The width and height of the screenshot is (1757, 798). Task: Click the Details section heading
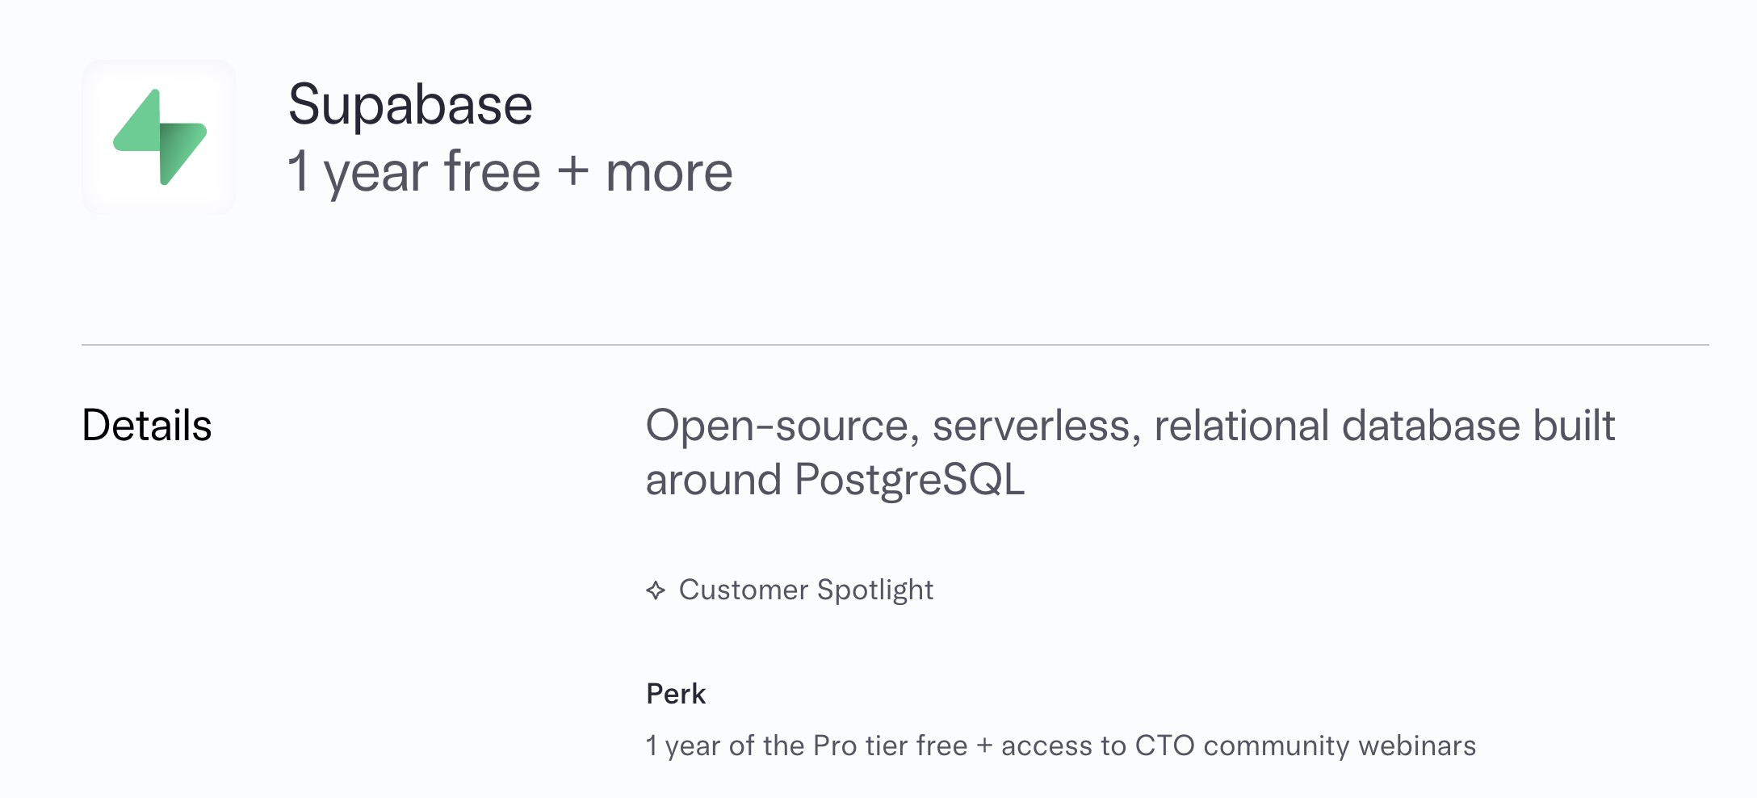coord(147,426)
